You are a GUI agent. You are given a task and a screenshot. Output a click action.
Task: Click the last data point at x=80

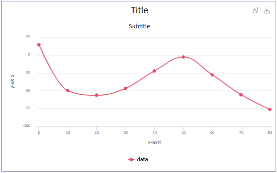click(270, 109)
